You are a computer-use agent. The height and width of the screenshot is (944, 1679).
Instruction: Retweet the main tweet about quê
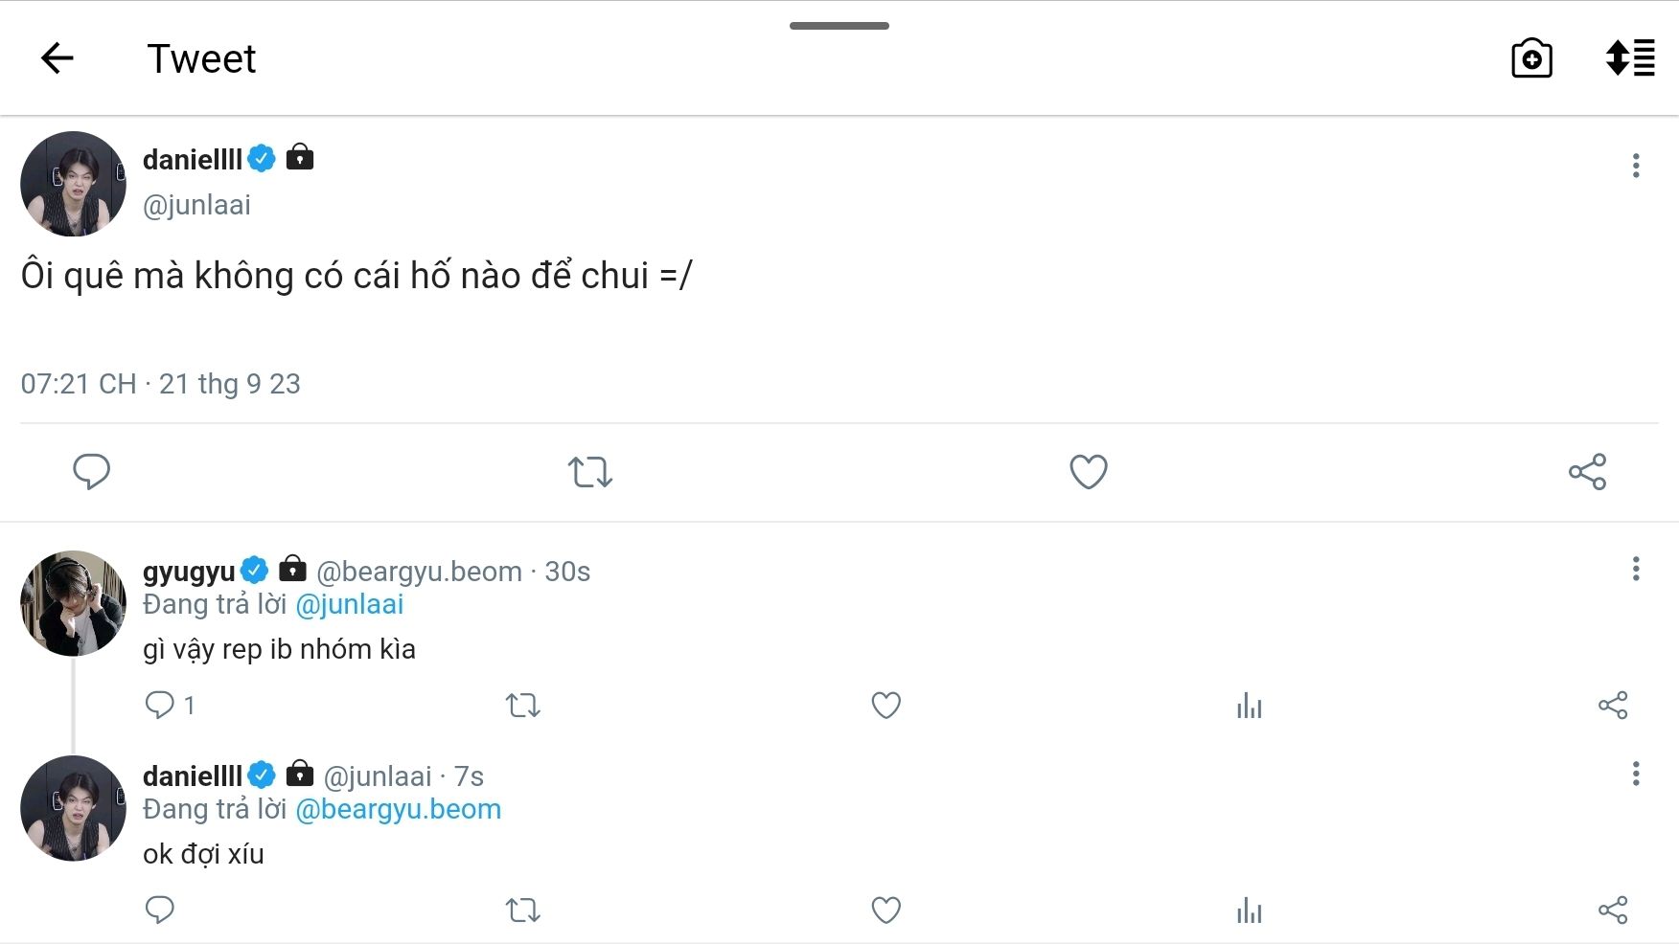pyautogui.click(x=590, y=472)
